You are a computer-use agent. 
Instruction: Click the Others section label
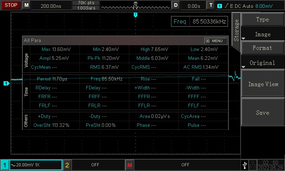tap(26, 121)
